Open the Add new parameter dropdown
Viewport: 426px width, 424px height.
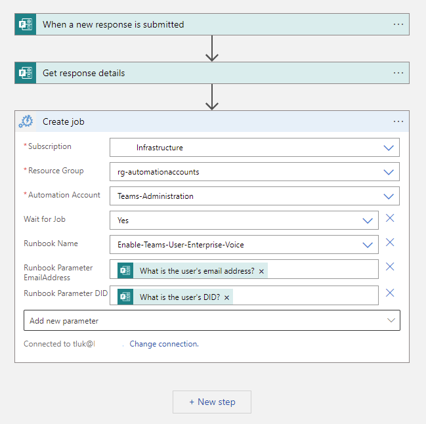391,320
